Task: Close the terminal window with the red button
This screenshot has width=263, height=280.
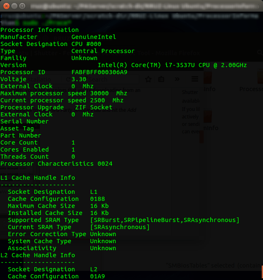Action: click(x=7, y=6)
